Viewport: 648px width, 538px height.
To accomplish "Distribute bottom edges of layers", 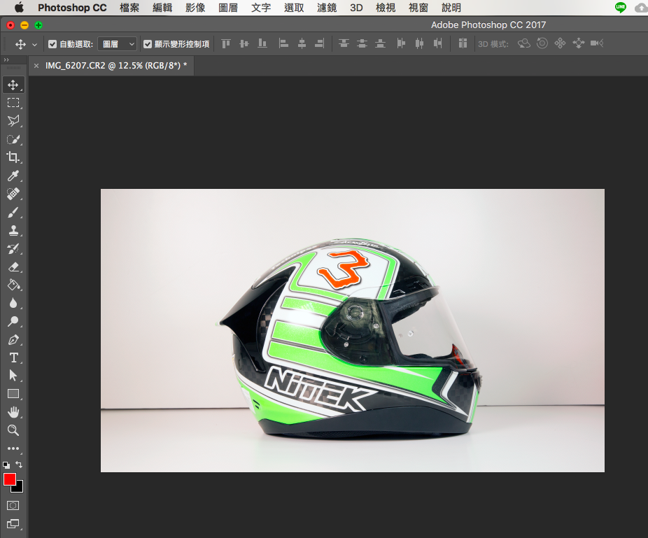I will [x=380, y=43].
